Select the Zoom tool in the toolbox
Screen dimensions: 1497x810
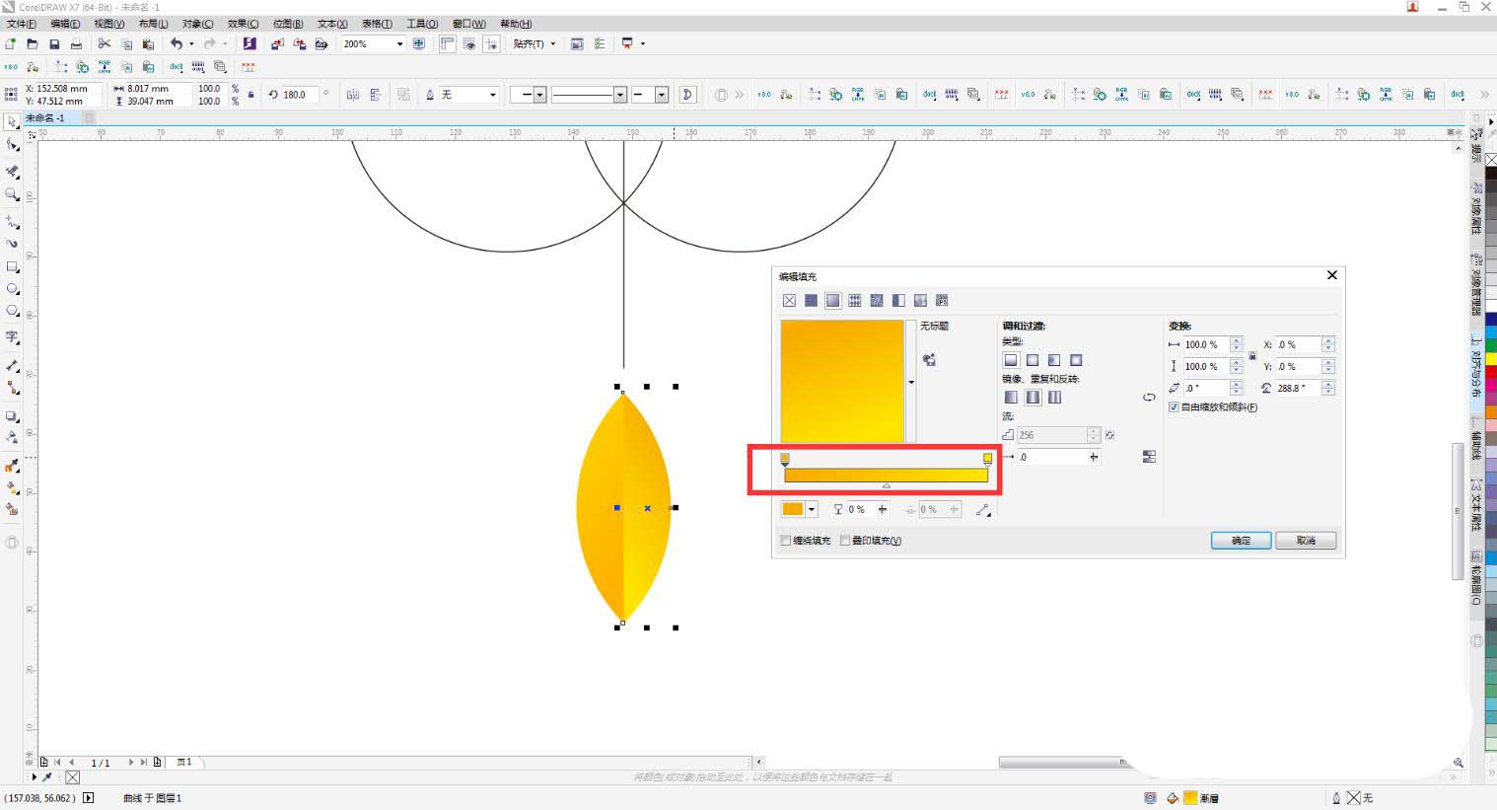12,194
